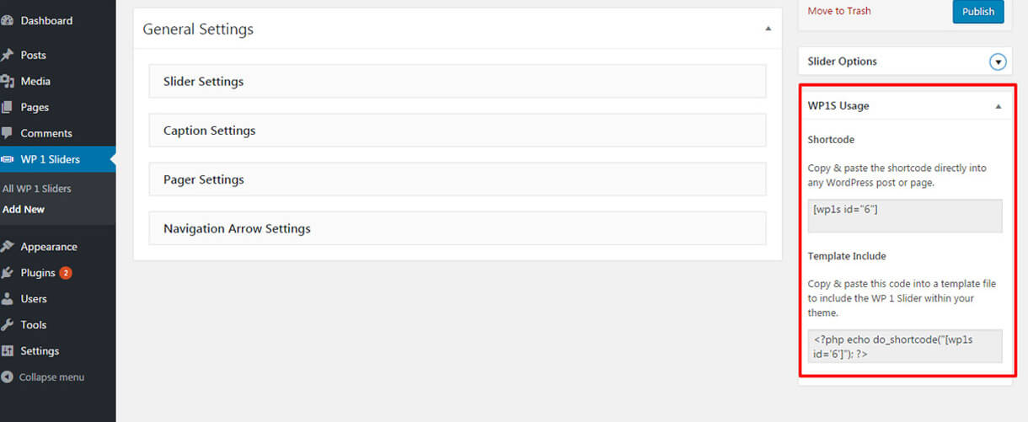1028x422 pixels.
Task: Click the Users person icon
Action: pos(7,299)
